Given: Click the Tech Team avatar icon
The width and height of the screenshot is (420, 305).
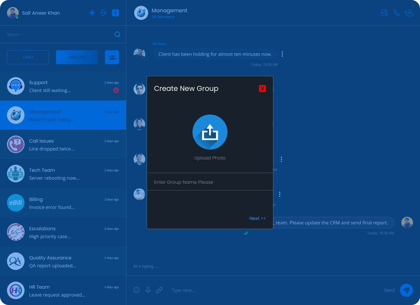Looking at the screenshot, I should click(x=16, y=174).
